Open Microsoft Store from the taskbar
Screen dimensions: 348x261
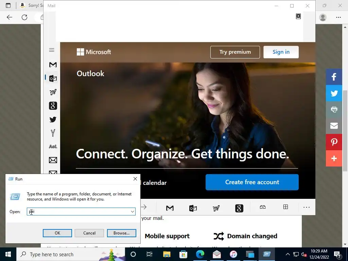pyautogui.click(x=183, y=254)
